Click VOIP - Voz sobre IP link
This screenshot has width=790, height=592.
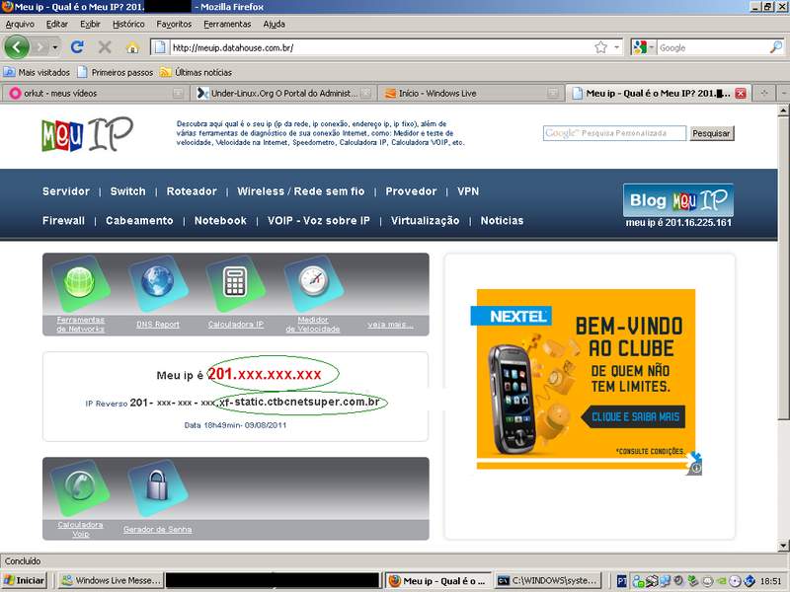click(319, 220)
